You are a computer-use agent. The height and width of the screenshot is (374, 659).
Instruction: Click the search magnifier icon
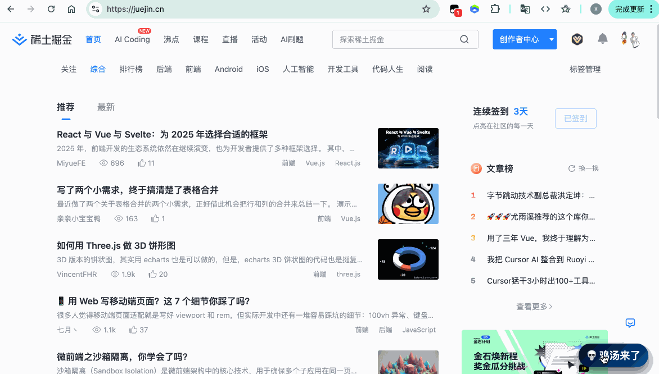[x=464, y=39]
